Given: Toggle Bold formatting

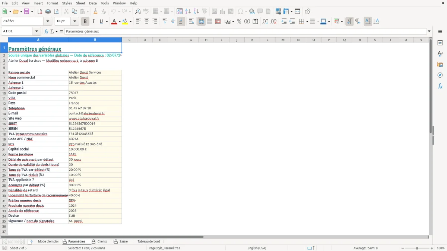Looking at the screenshot, I should 85,22.
